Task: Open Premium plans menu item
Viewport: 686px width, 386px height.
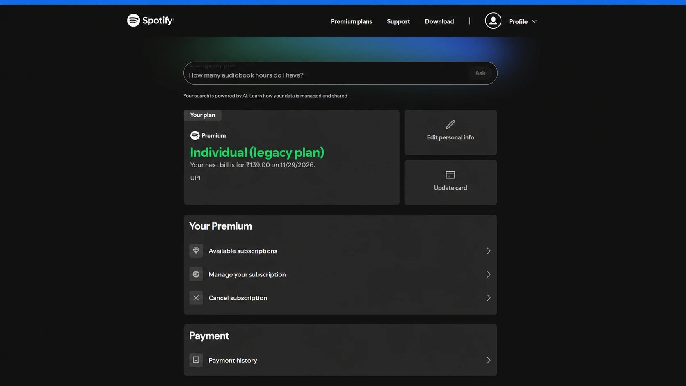Action: point(351,21)
